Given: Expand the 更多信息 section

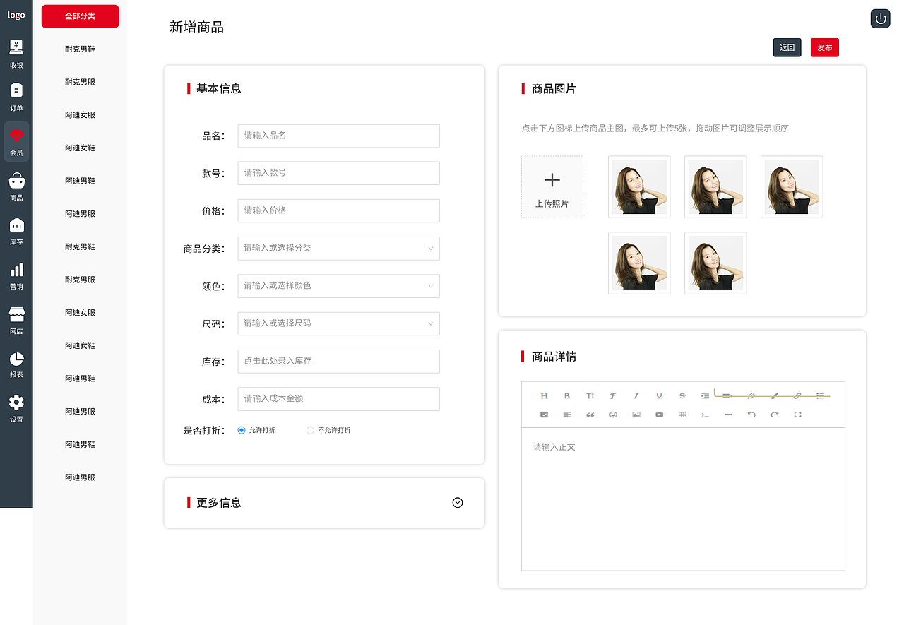Looking at the screenshot, I should pyautogui.click(x=457, y=503).
